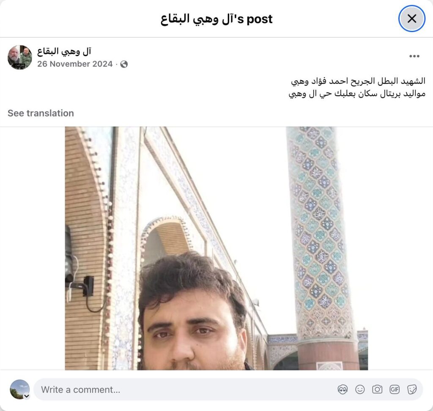Open the sticker picker icon
This screenshot has height=411, width=433.
click(x=412, y=389)
